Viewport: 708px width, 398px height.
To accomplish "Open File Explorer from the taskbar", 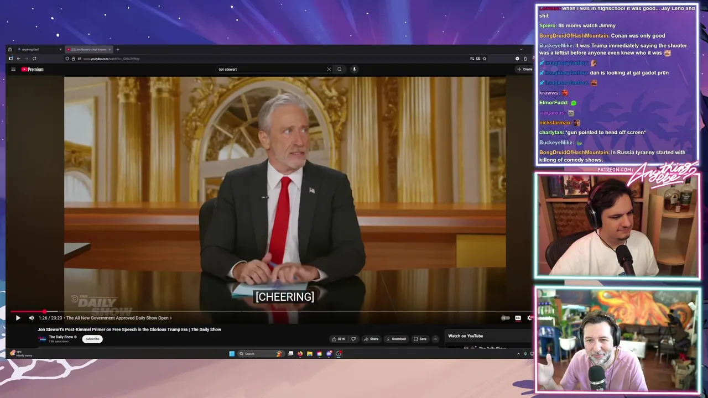I will pos(309,354).
